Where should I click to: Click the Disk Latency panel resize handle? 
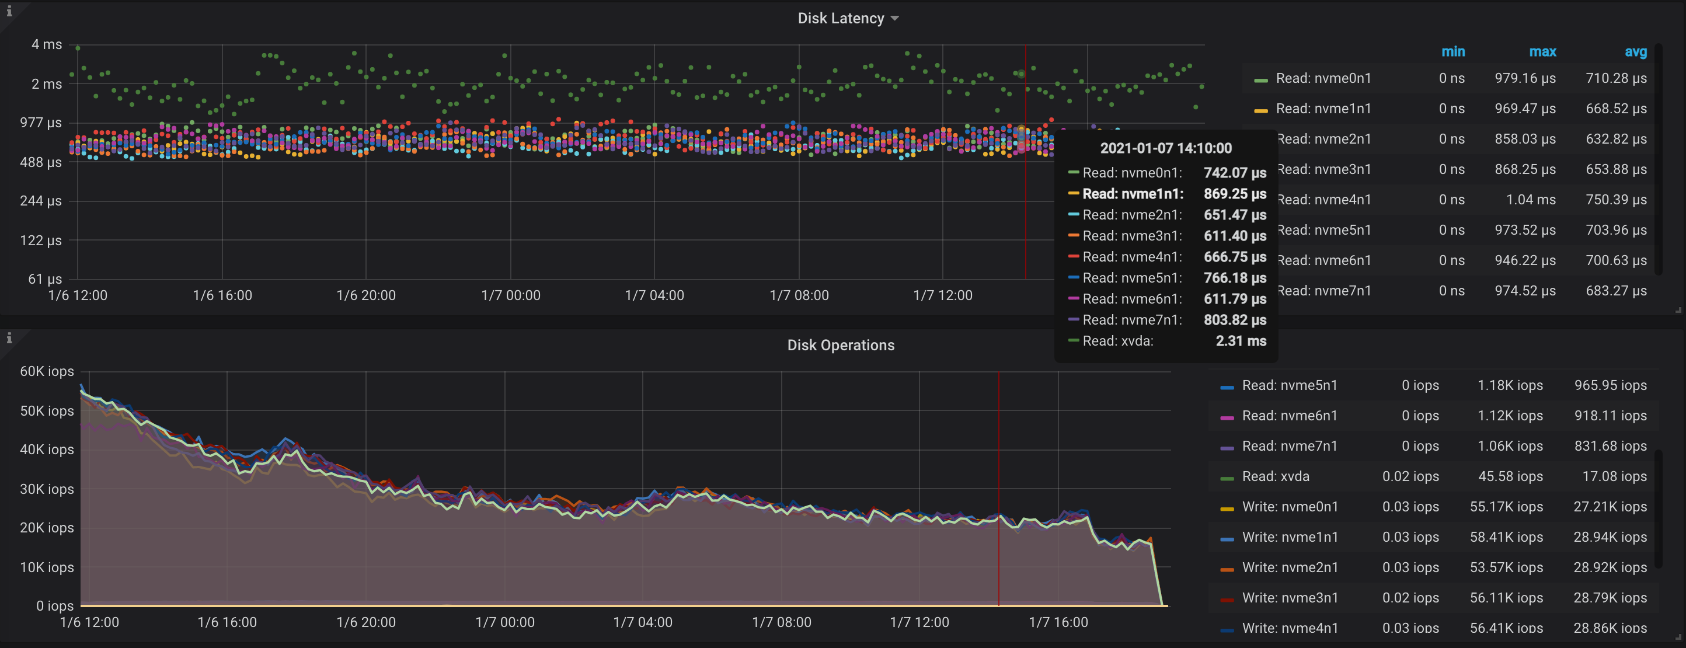1678,310
